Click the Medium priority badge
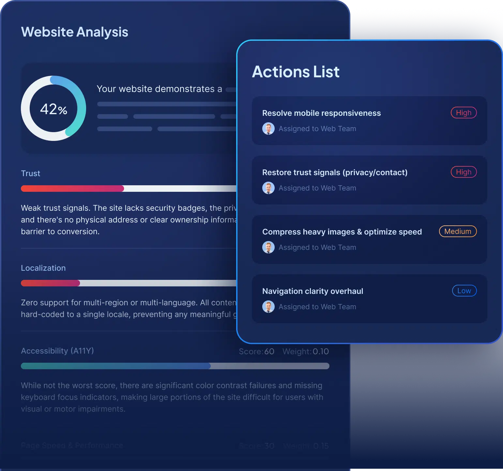 pyautogui.click(x=458, y=231)
